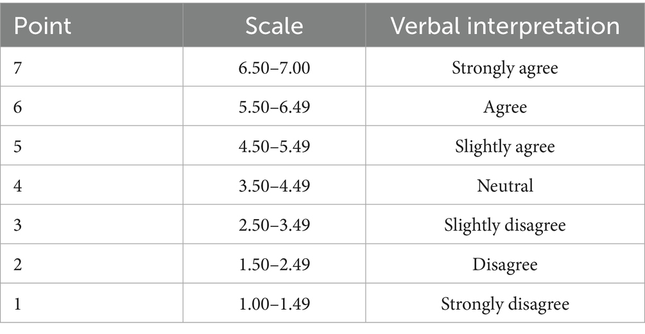Click the "Scale" column header
This screenshot has width=645, height=334.
(274, 26)
